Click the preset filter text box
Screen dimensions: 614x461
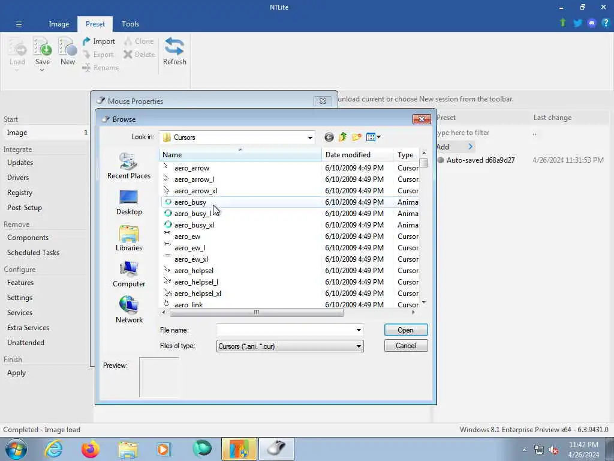tap(481, 133)
